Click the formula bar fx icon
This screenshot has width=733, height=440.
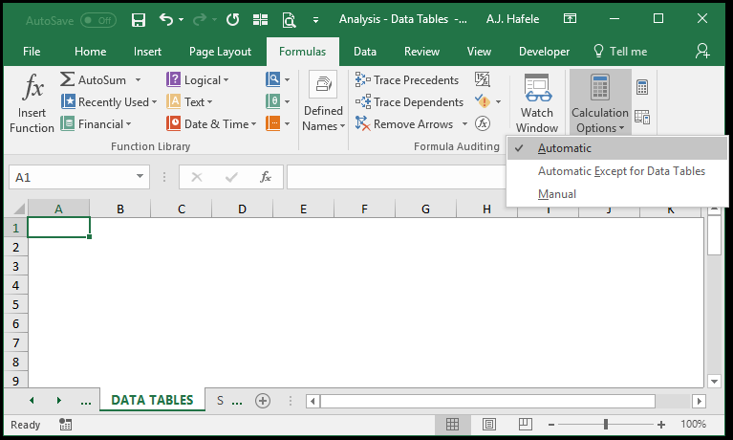[266, 177]
